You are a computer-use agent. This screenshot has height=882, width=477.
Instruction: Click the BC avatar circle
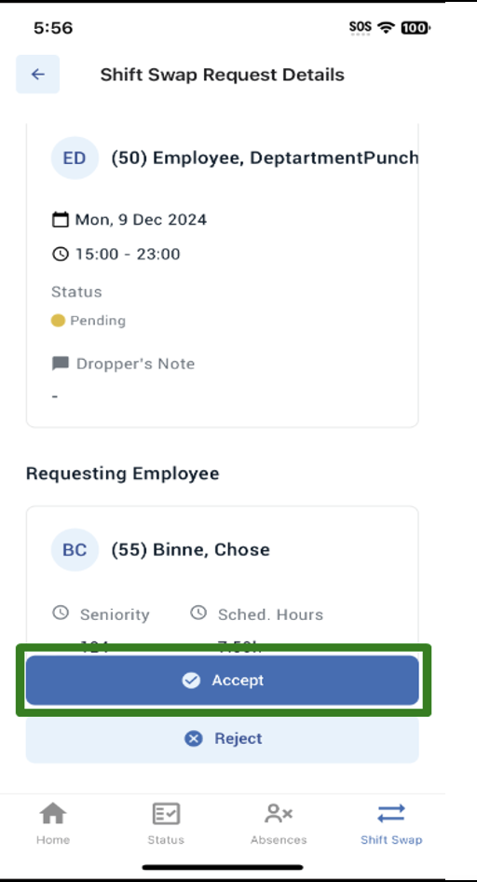click(x=75, y=549)
